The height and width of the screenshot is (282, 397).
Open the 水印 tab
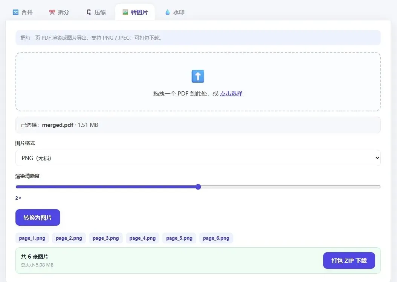click(175, 12)
